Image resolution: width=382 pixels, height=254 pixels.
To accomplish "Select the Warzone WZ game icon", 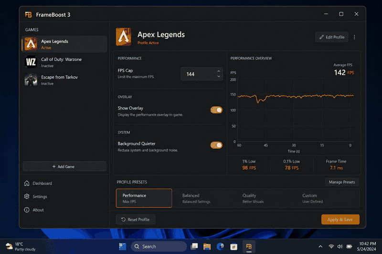I will pos(31,62).
